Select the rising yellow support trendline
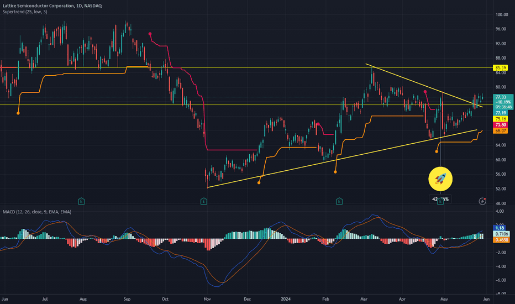The height and width of the screenshot is (304, 515). click(341, 159)
